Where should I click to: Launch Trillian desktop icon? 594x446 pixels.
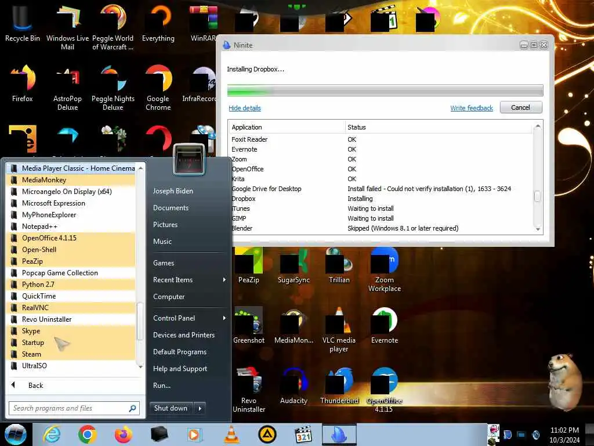point(339,265)
